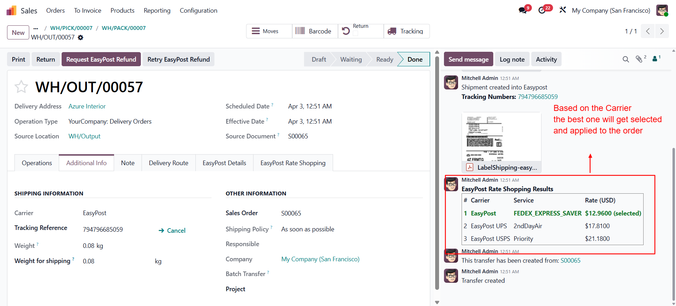Open the Configuration menu

pyautogui.click(x=199, y=11)
